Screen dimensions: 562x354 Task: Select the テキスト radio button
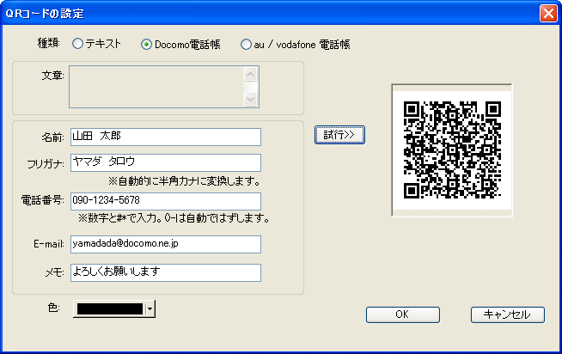(77, 44)
